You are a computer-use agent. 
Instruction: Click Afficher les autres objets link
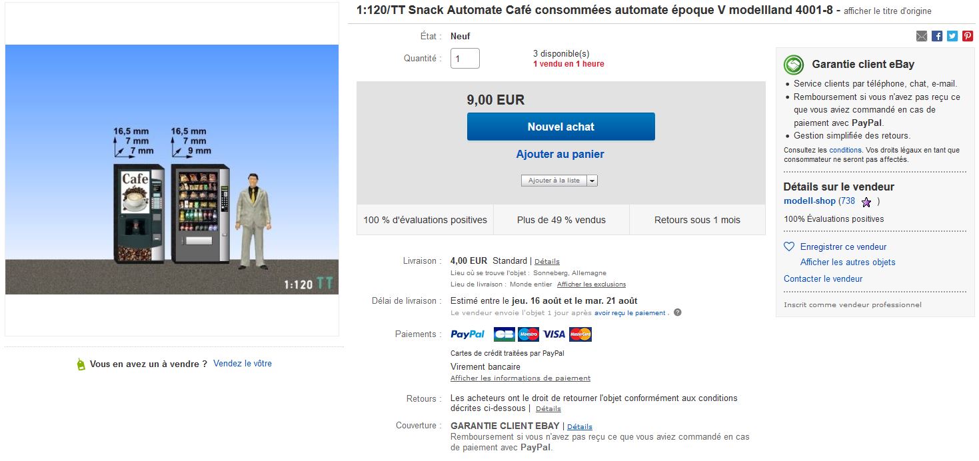tap(848, 262)
